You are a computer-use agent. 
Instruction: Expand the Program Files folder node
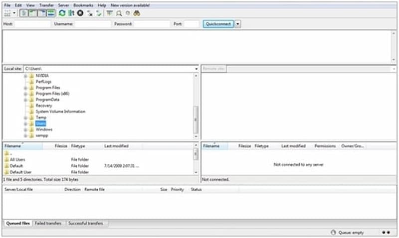25,88
